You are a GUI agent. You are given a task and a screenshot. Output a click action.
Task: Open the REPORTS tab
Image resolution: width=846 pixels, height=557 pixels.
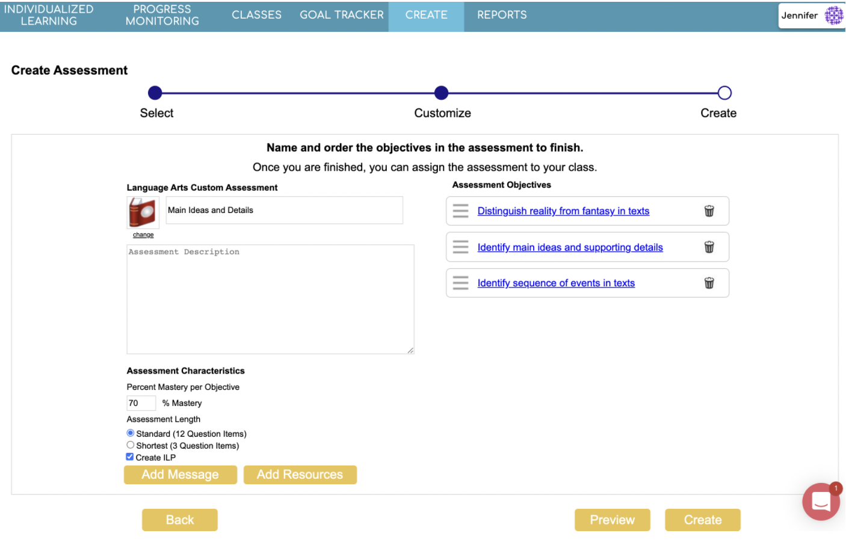pos(502,14)
